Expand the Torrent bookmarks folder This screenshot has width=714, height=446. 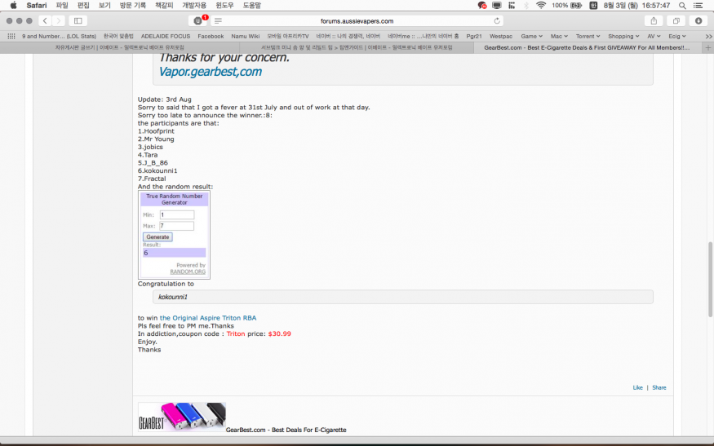588,36
